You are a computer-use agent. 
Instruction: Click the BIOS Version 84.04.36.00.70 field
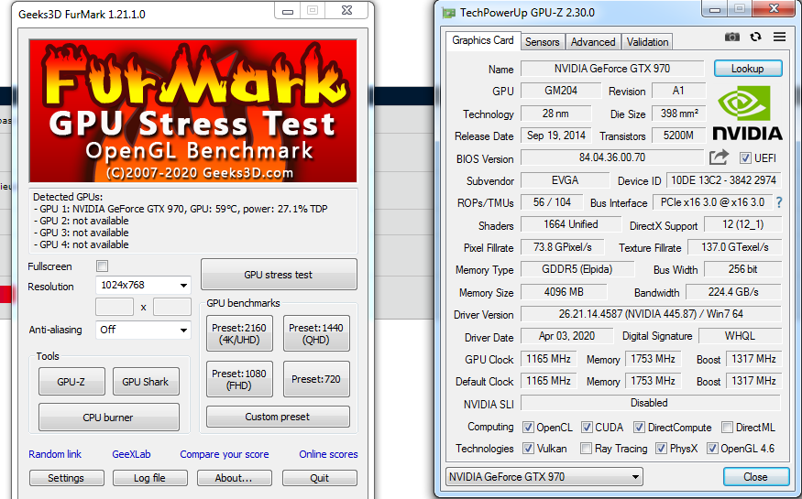612,157
